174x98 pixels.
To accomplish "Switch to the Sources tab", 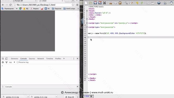I will [x=32, y=59].
